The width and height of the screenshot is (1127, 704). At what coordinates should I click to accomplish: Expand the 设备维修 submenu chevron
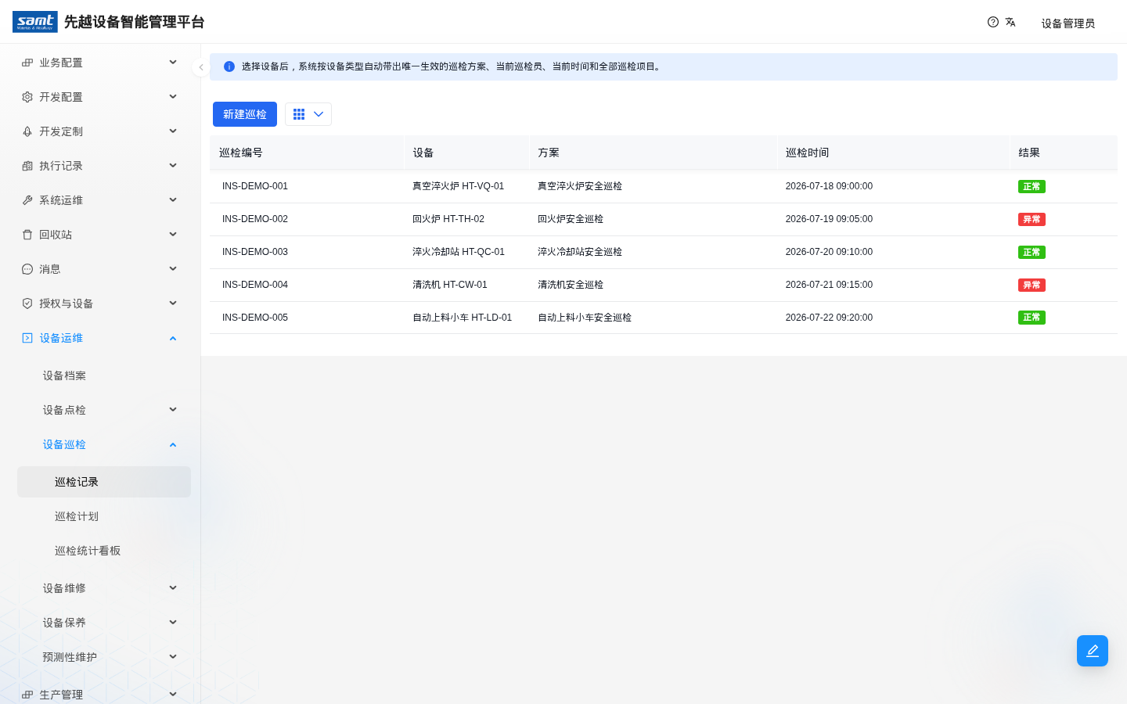pos(173,588)
